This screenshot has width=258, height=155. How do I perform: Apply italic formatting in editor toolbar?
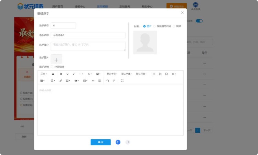click(x=74, y=74)
